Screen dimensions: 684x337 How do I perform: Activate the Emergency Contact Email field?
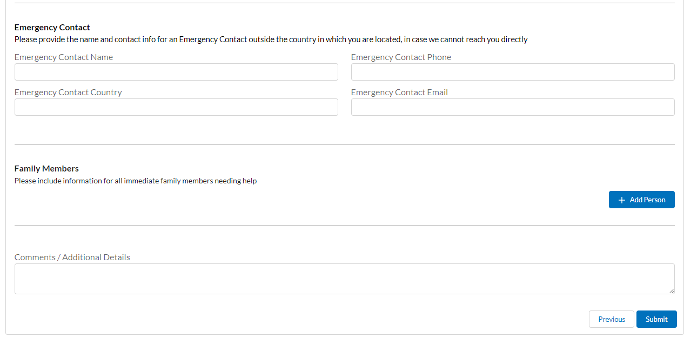click(x=512, y=107)
